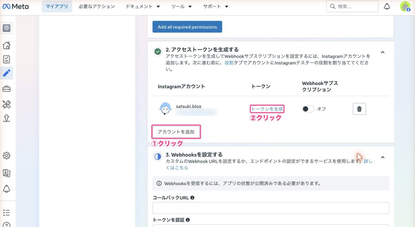Click Add all required permissions button

187,27
